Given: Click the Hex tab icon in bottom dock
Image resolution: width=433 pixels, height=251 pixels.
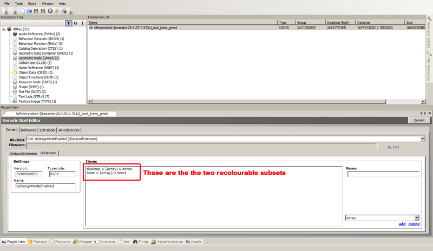Looking at the screenshot, I should click(x=120, y=242).
